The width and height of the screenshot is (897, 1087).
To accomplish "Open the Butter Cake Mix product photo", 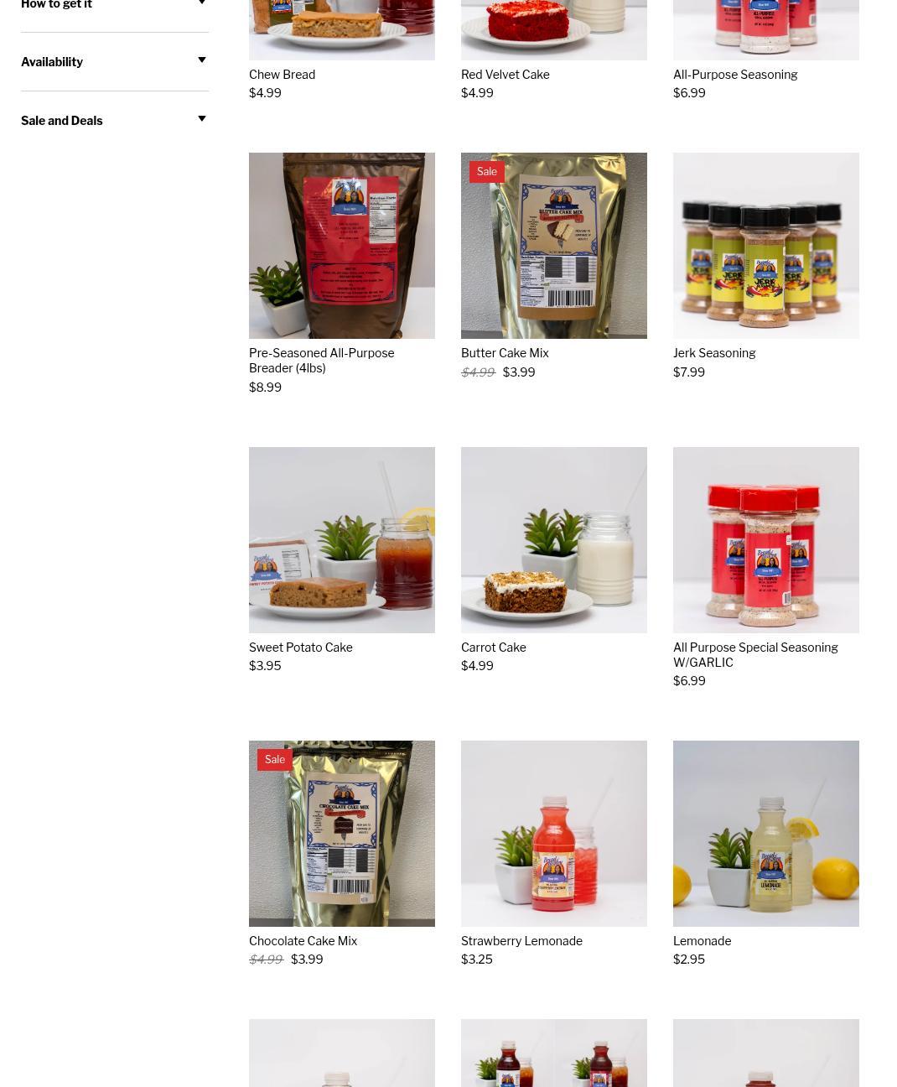I will pos(554,246).
